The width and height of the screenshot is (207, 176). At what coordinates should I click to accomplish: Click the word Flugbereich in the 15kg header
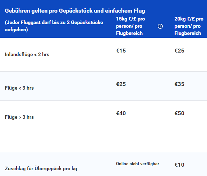(x=129, y=33)
